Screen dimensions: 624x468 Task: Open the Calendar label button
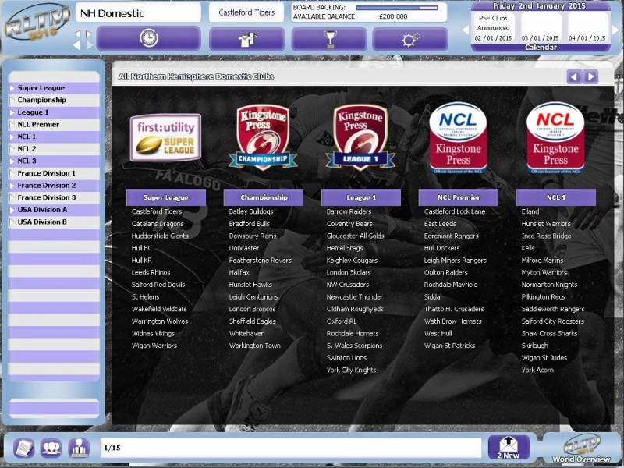[x=541, y=47]
